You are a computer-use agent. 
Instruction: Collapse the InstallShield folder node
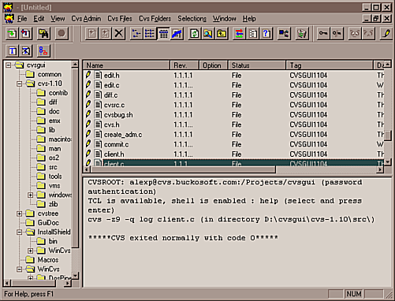tap(19, 232)
